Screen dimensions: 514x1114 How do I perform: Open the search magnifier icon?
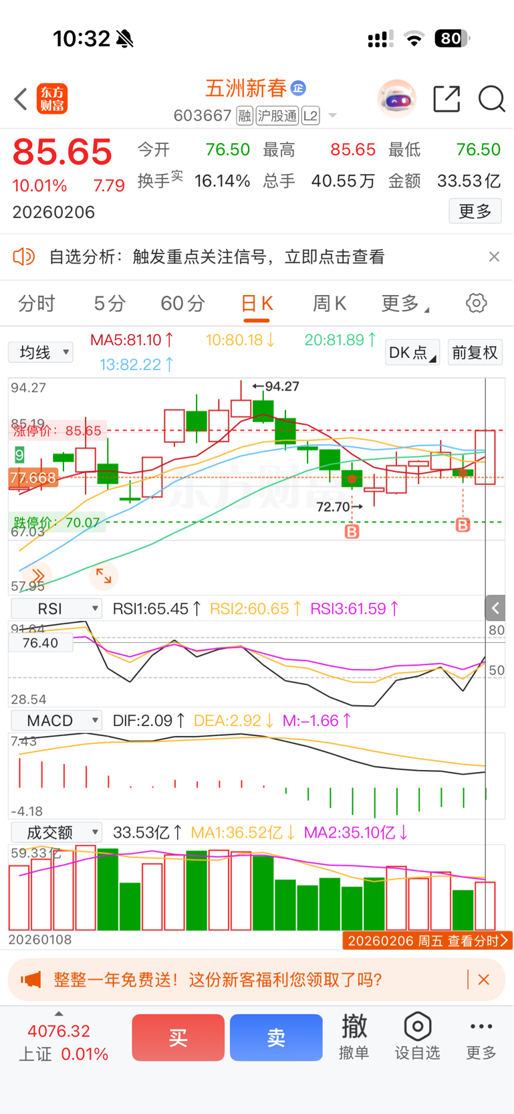click(491, 99)
